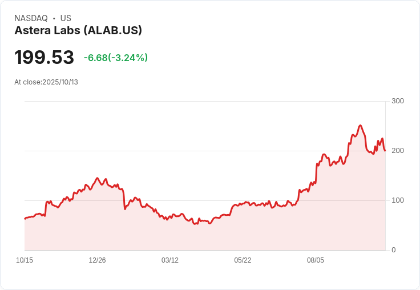Click the separator dot between NASDAQ and US
Image resolution: width=420 pixels, height=290 pixels.
(x=54, y=18)
